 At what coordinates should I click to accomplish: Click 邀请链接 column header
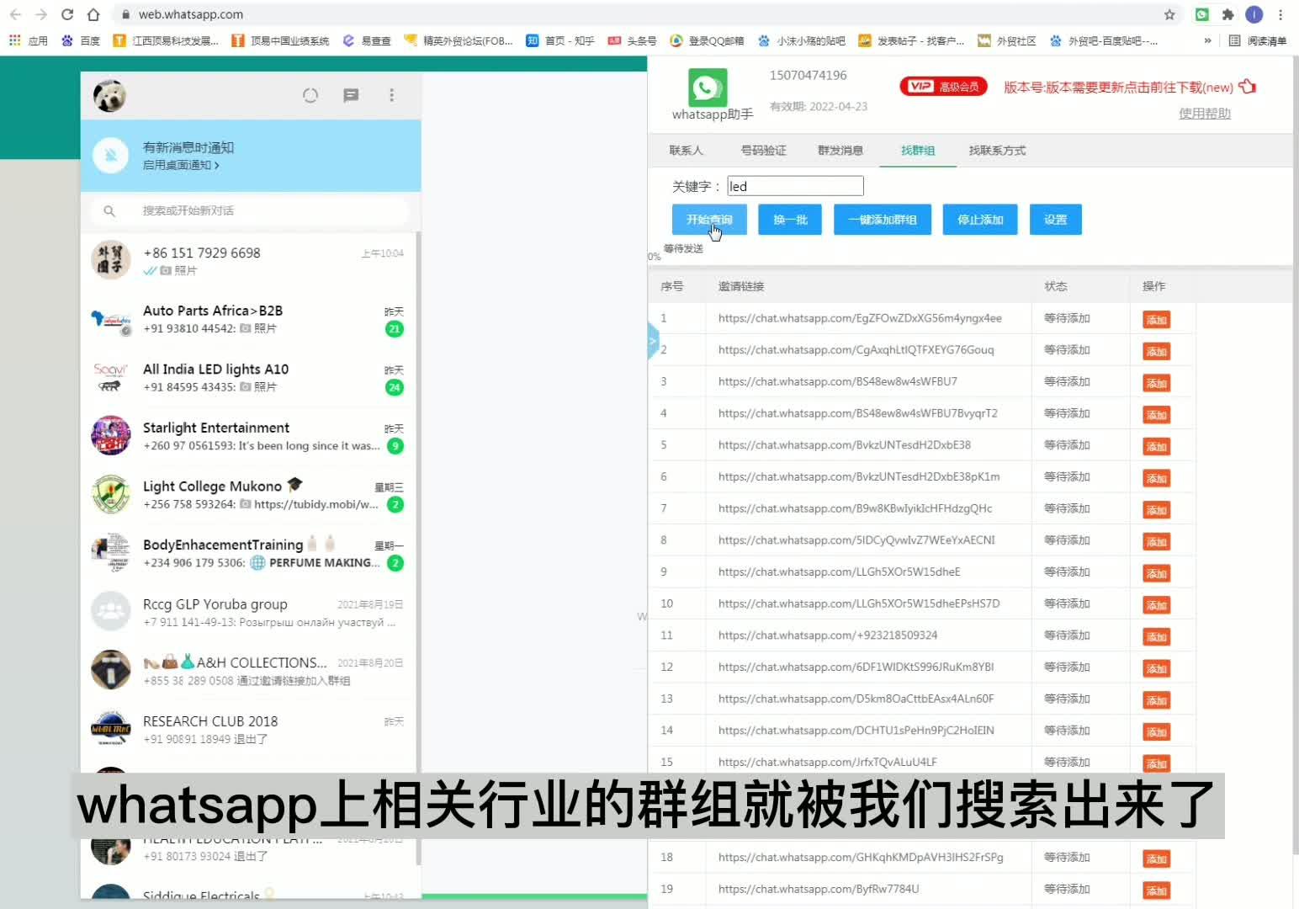pos(740,286)
